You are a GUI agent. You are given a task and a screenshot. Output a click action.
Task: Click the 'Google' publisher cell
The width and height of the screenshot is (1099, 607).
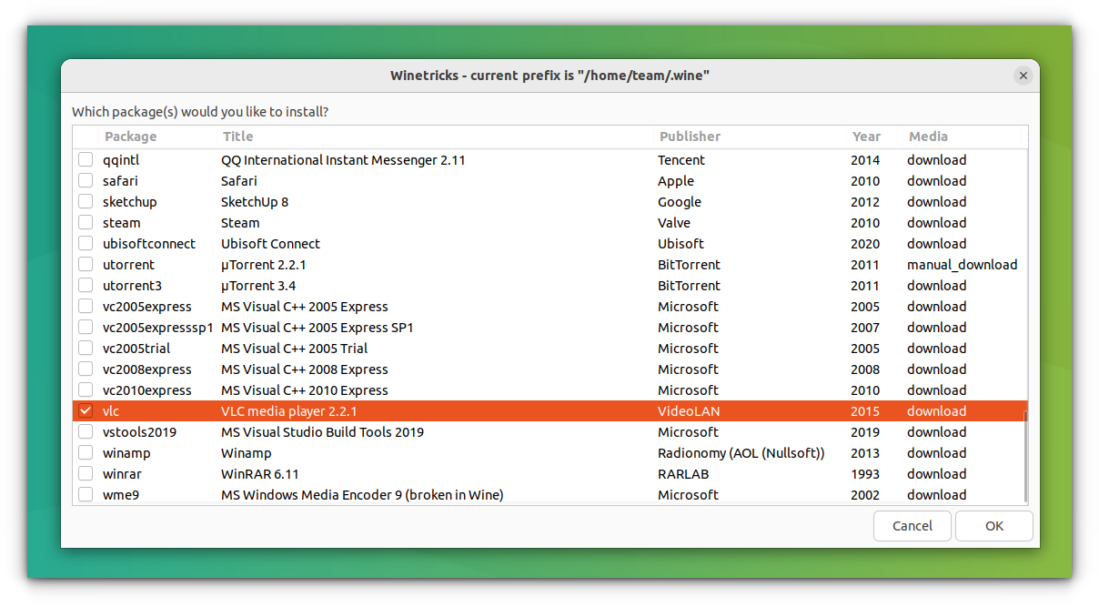680,202
